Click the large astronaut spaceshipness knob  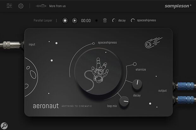click(98, 71)
